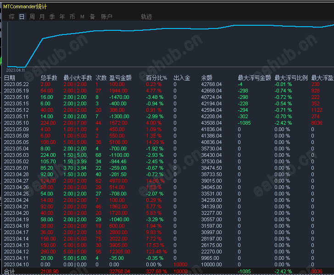Screen dimensions: 334x275
Task: Click the 出入金 column header
Action: (x=182, y=78)
